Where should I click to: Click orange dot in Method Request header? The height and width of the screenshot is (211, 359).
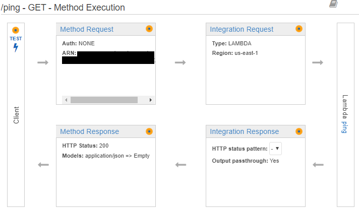[149, 29]
